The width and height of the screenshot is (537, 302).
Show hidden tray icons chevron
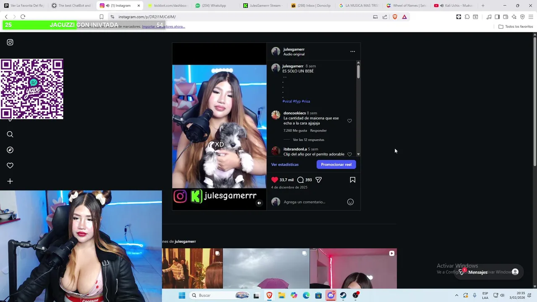[x=456, y=295]
